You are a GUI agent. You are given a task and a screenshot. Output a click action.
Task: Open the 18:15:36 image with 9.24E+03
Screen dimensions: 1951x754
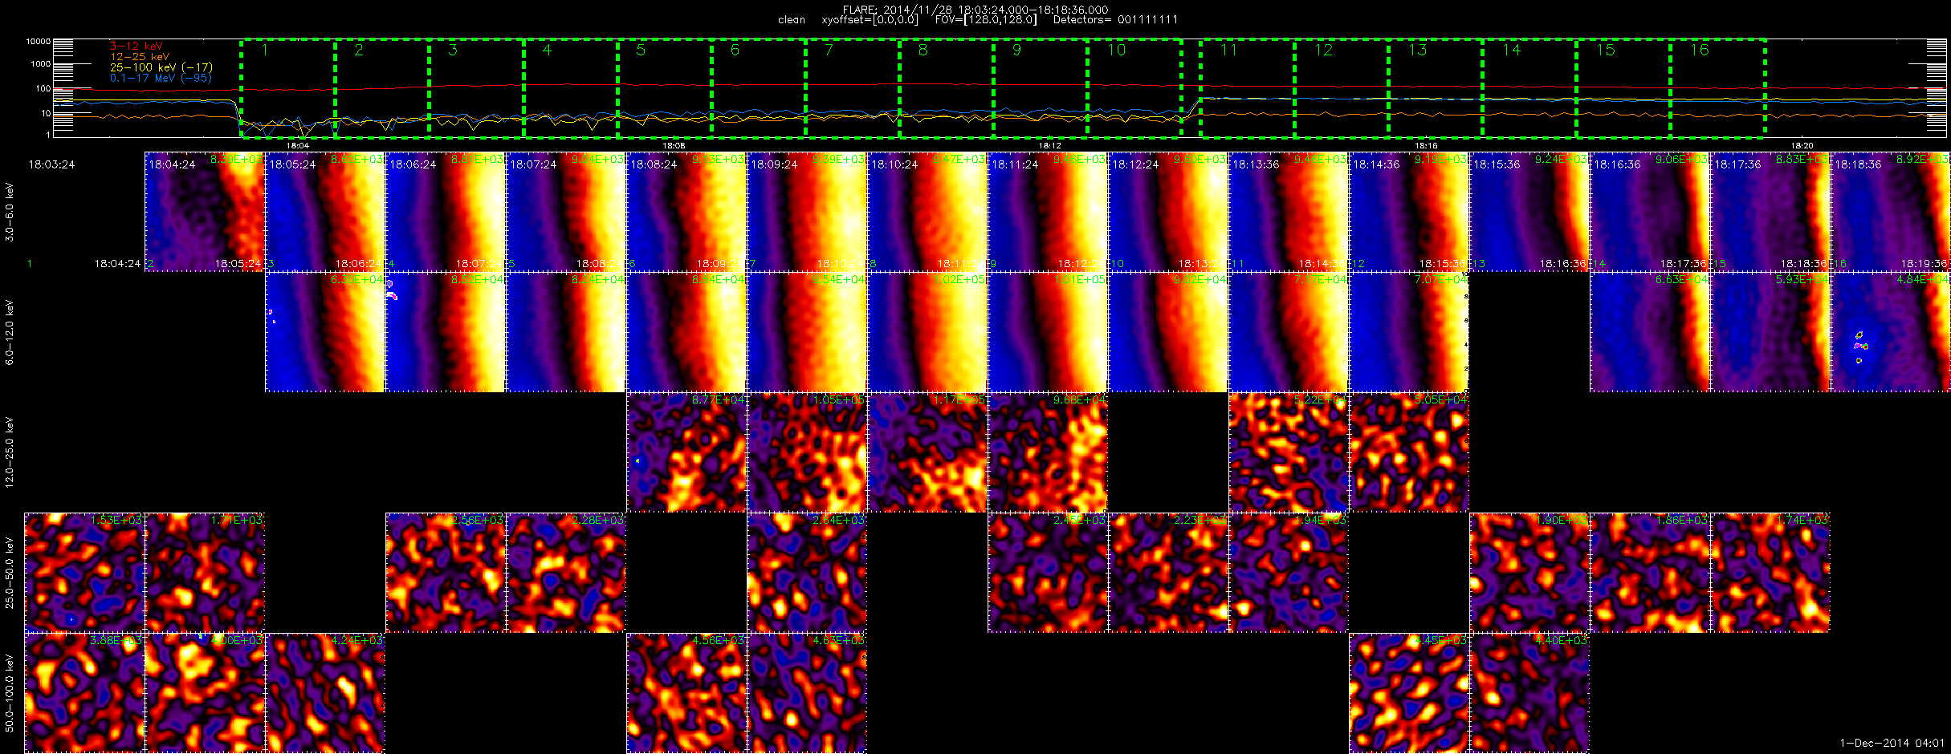(x=1529, y=212)
